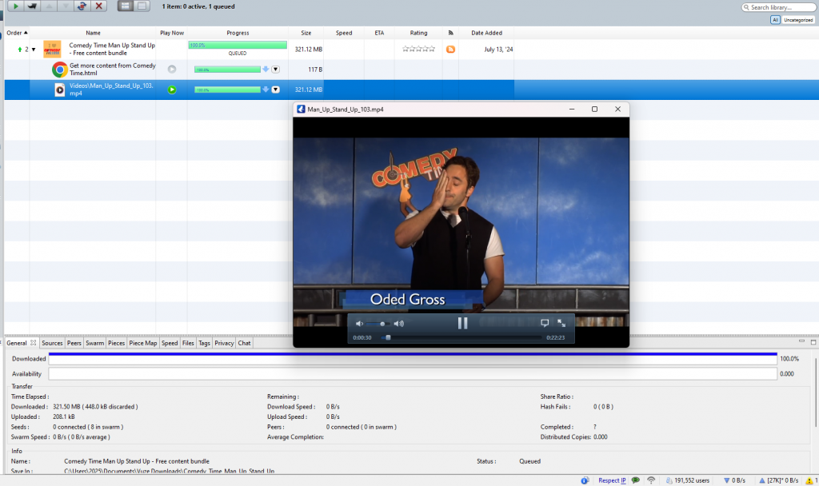Toggle the Uncategorized filter button
The image size is (819, 486).
point(798,20)
